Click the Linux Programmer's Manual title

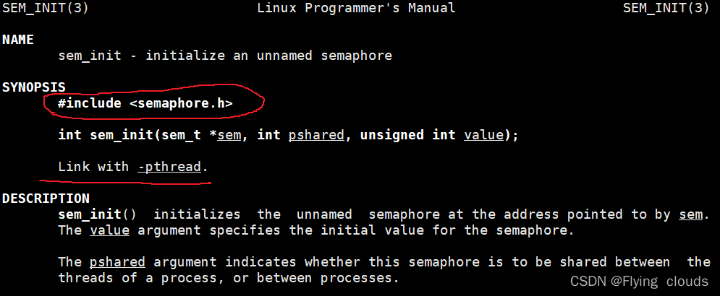(356, 8)
